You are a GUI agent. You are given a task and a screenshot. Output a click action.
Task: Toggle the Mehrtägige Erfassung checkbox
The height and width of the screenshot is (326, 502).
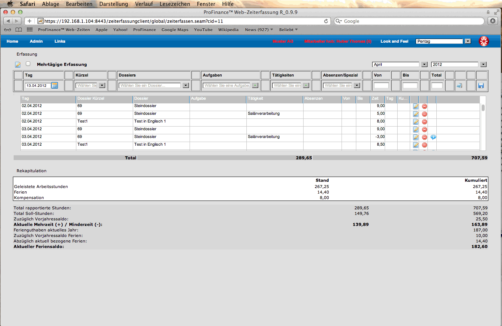click(x=28, y=64)
